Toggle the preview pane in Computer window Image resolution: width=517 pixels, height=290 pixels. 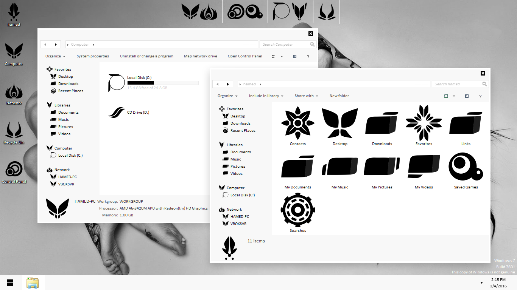pyautogui.click(x=294, y=56)
